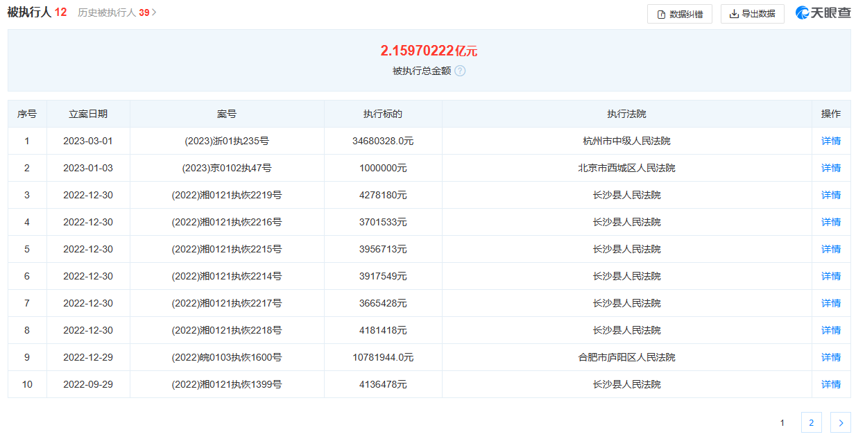Click the amount 4278180元
Screen dimensions: 856x439
(383, 195)
